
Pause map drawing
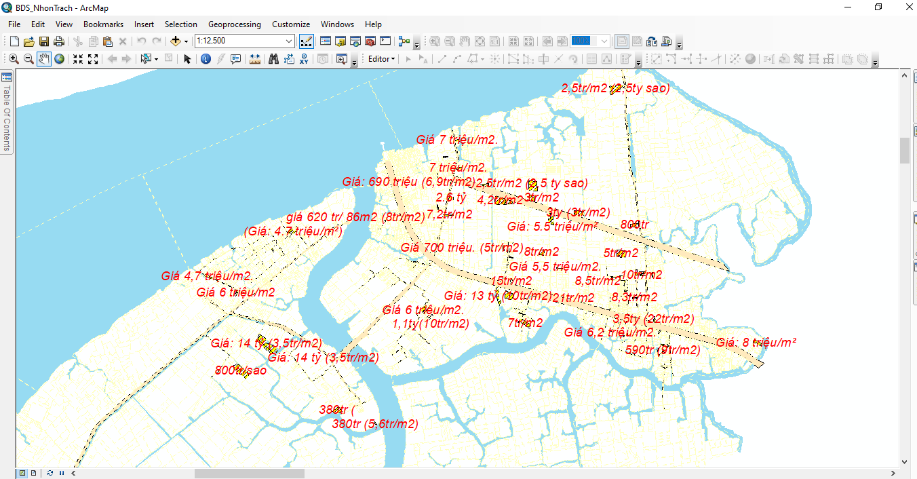point(62,473)
